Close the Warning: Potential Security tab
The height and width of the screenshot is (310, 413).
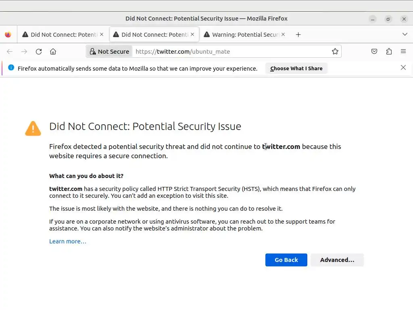(x=283, y=35)
